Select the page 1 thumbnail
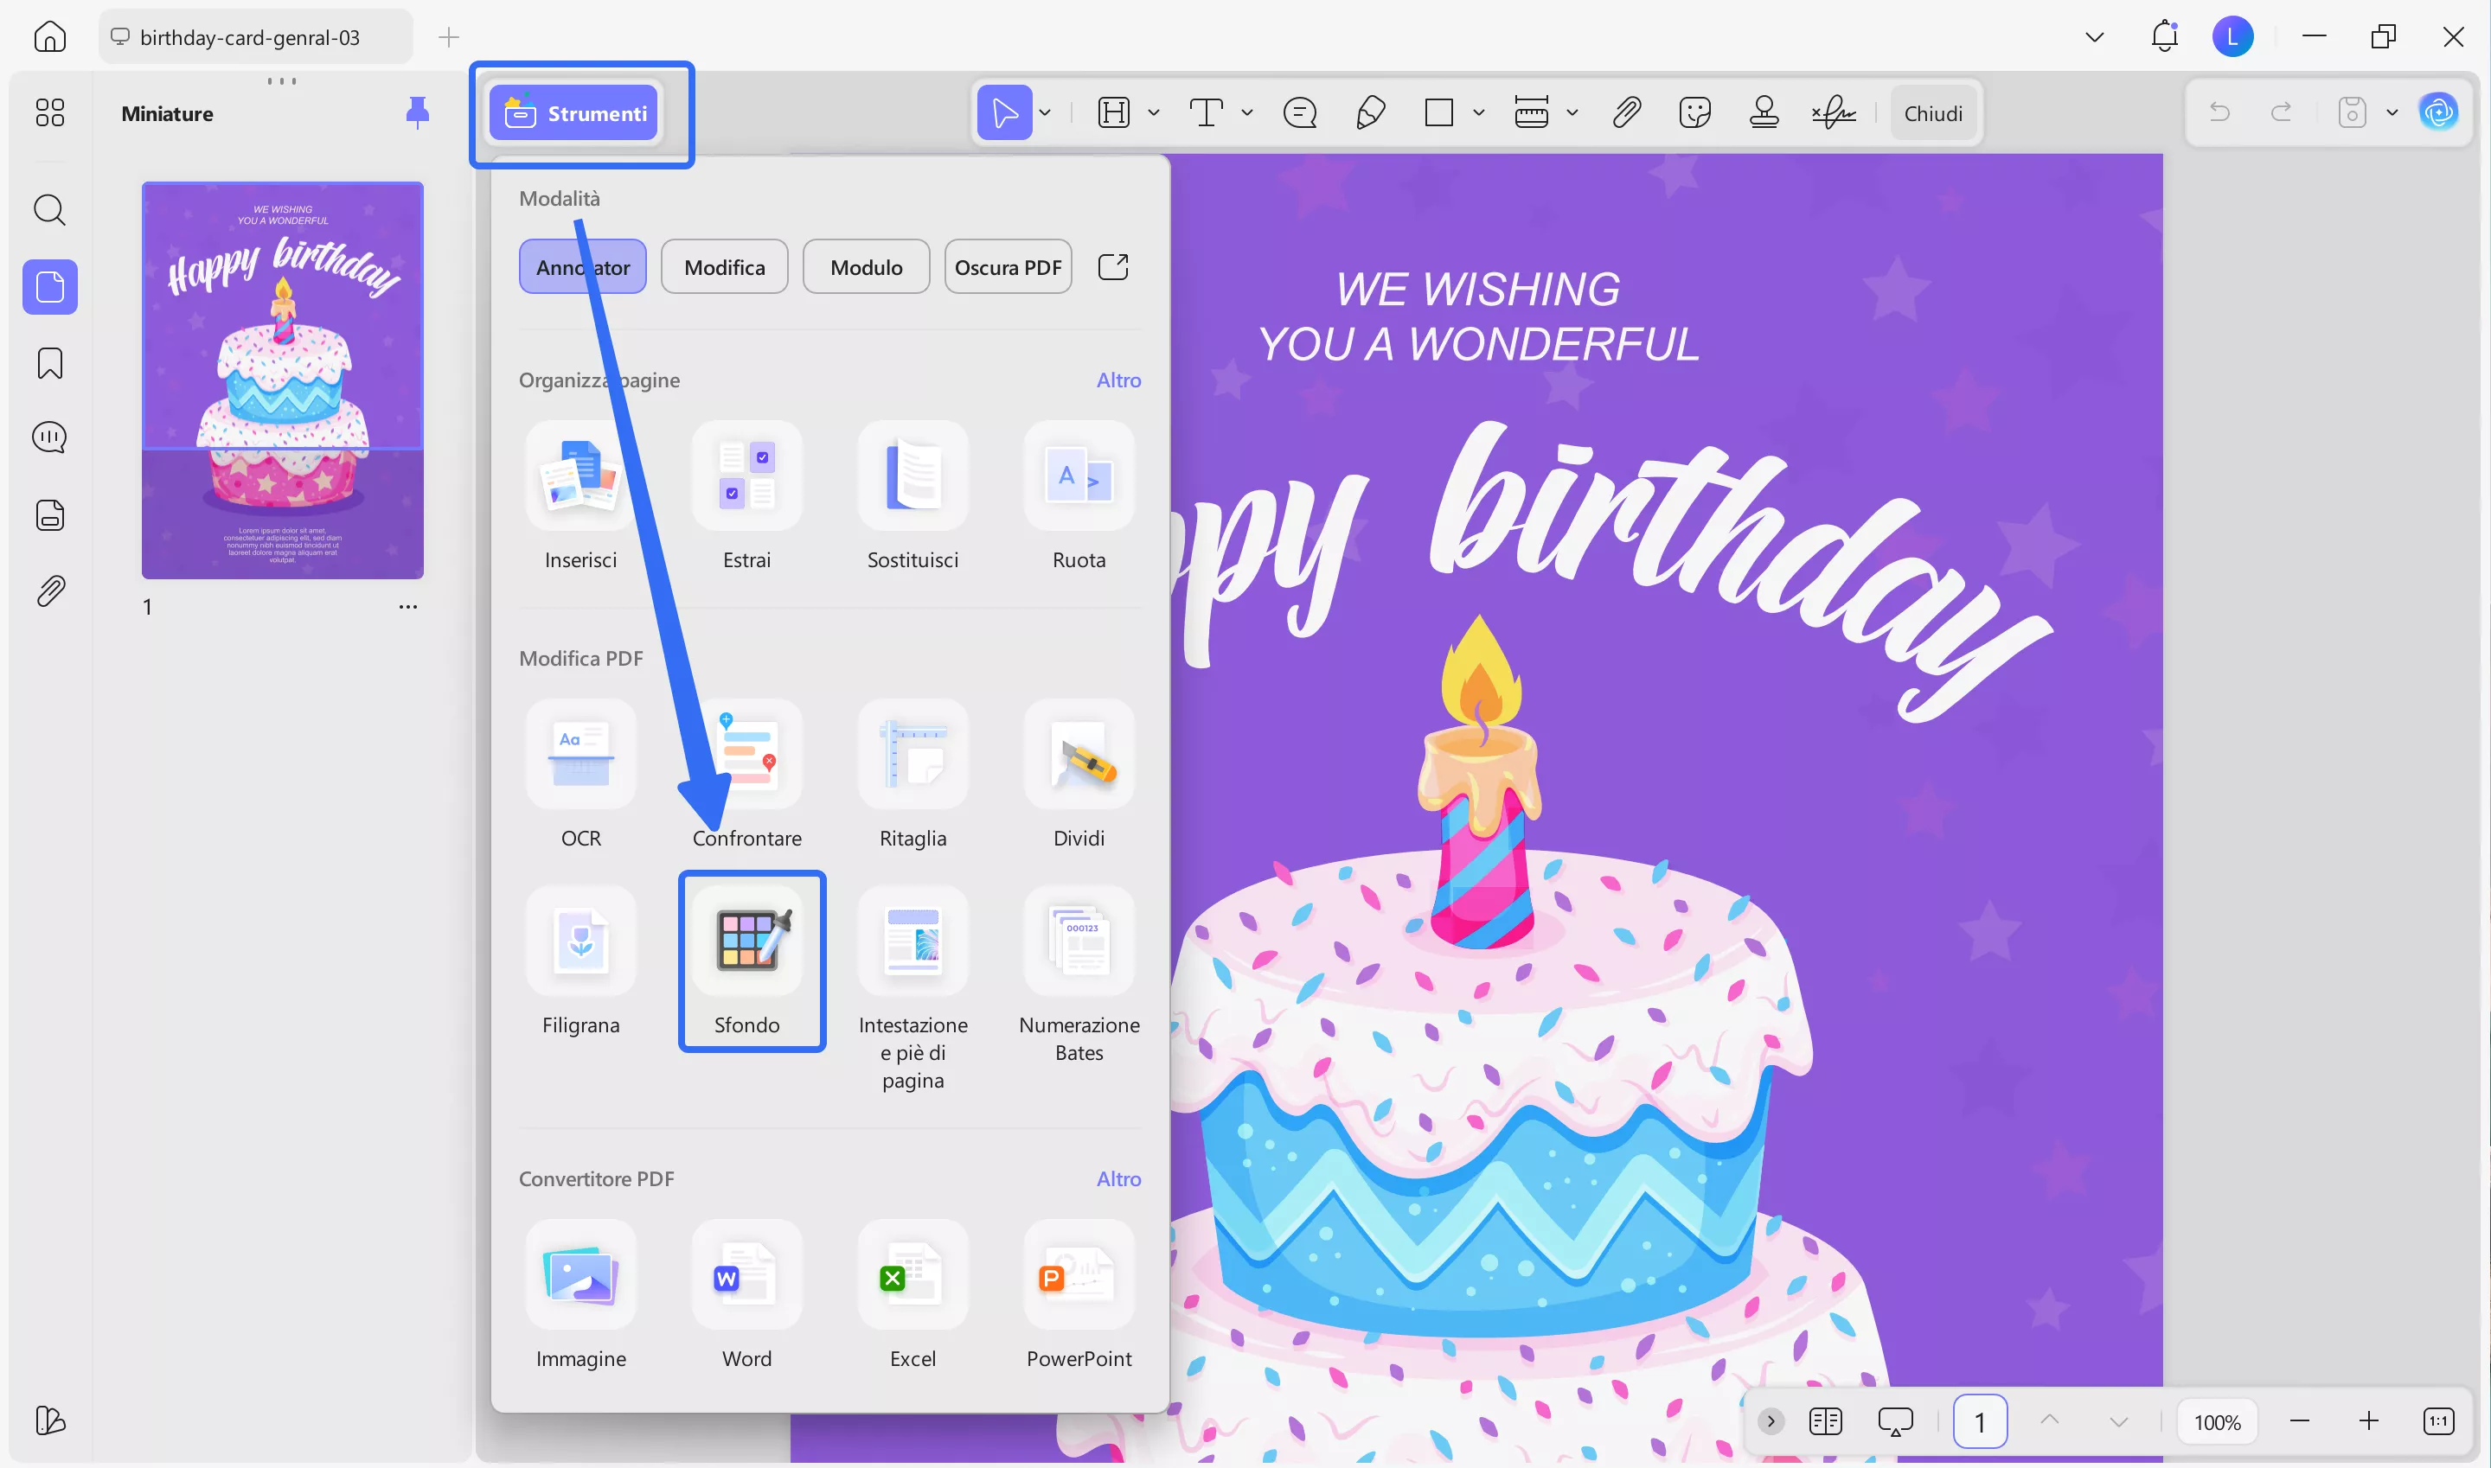Screen dimensions: 2491x1468 pos(282,380)
